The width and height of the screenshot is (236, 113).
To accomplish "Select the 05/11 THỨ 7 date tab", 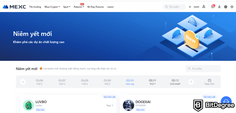I will click(x=153, y=82).
